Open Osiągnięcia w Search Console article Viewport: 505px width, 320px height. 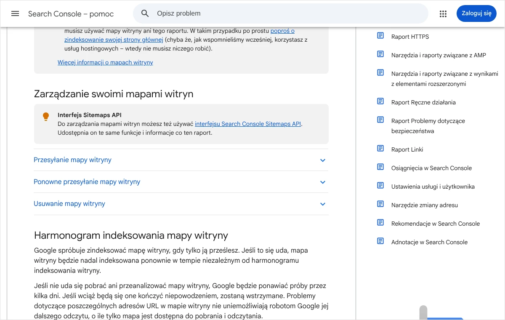(431, 168)
